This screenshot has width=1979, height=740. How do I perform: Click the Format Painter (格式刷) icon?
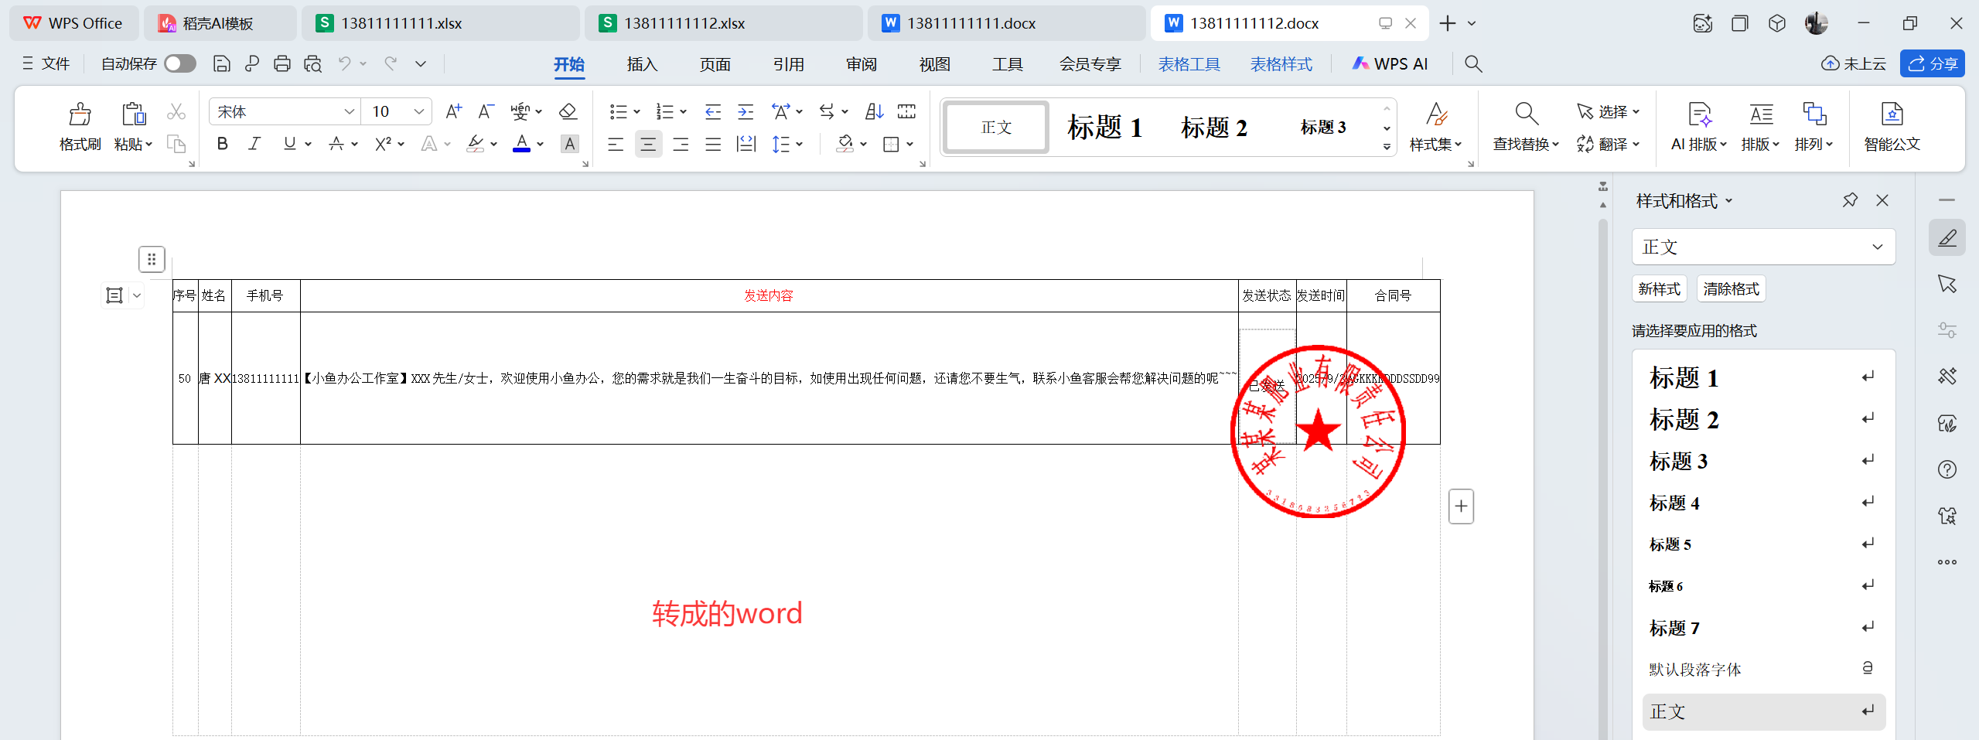tap(80, 116)
